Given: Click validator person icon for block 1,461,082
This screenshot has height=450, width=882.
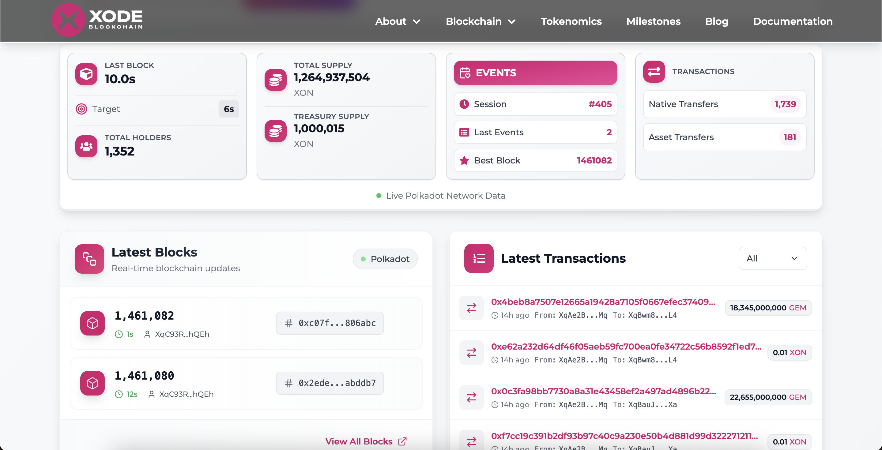Looking at the screenshot, I should coord(147,334).
